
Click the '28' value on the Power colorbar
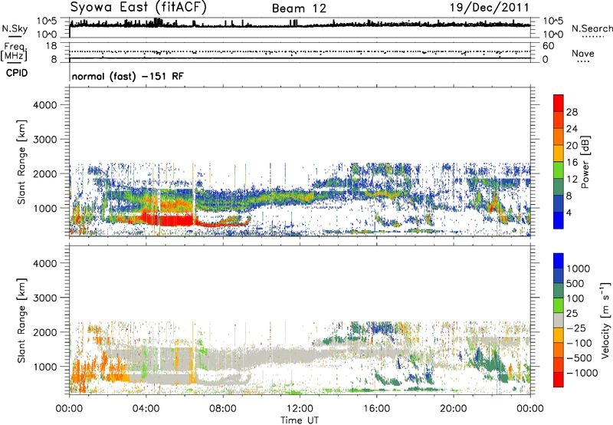572,112
